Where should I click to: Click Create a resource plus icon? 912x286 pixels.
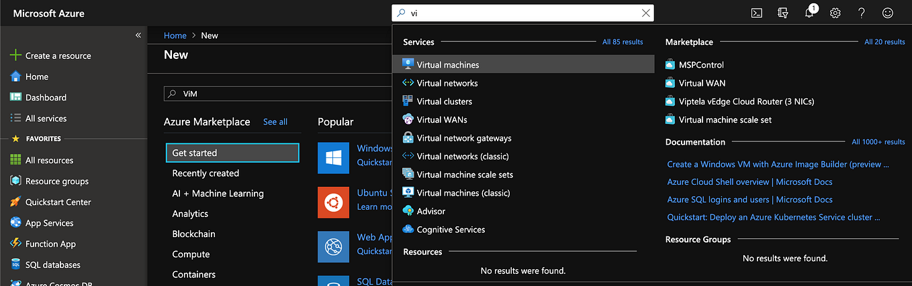[x=15, y=56]
